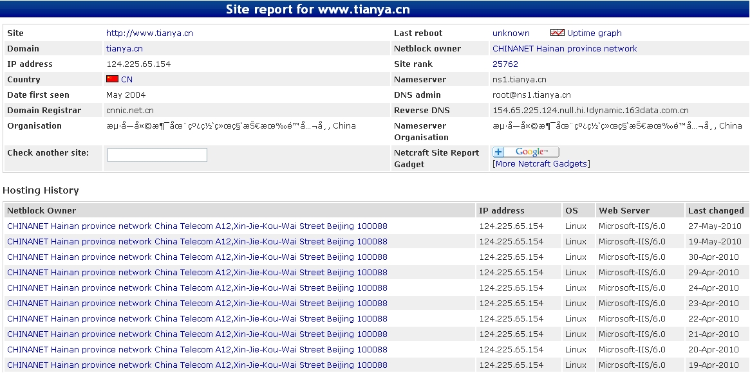
Task: Open the Netblock owner CHINANET Hainan link
Action: coord(565,49)
